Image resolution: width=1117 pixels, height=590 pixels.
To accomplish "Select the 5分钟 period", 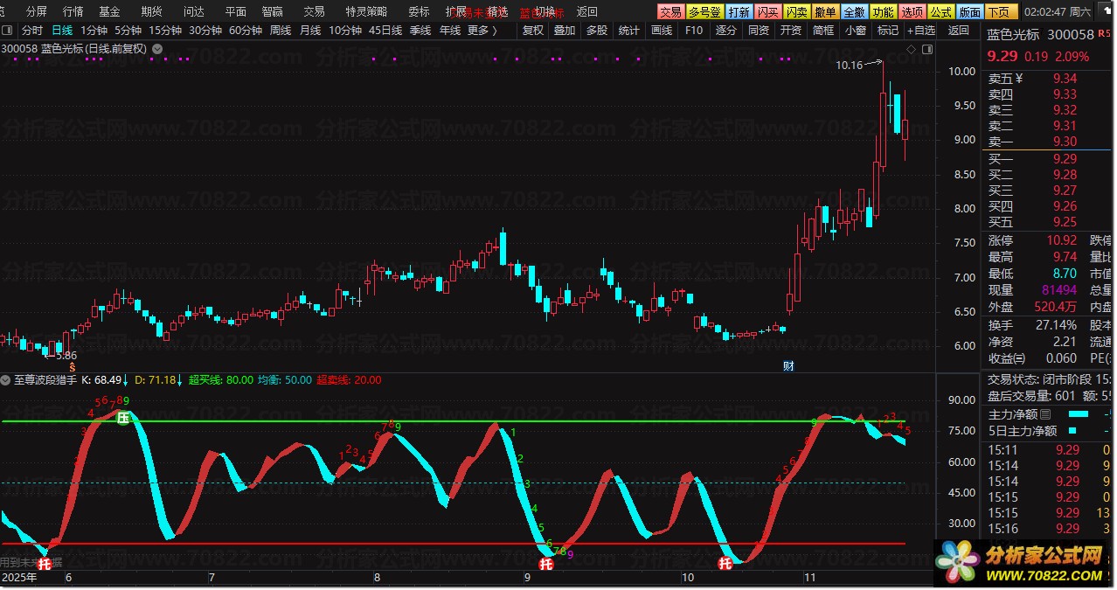I will tap(128, 31).
